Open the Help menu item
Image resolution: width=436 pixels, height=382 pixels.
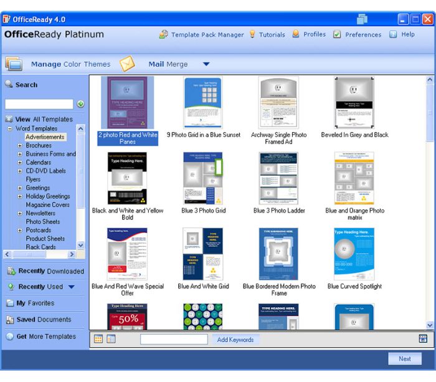tap(408, 34)
